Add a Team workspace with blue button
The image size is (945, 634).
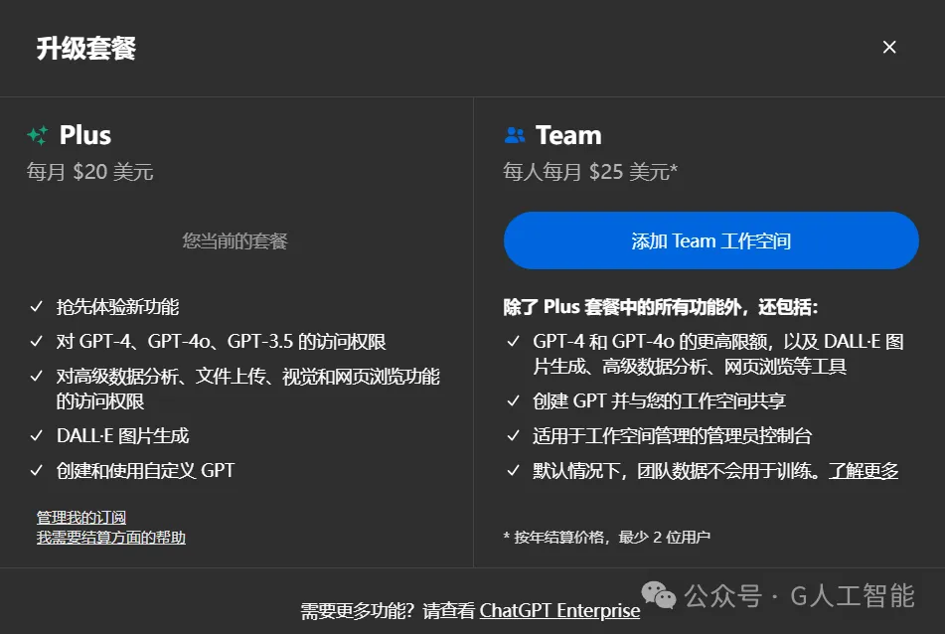coord(711,240)
